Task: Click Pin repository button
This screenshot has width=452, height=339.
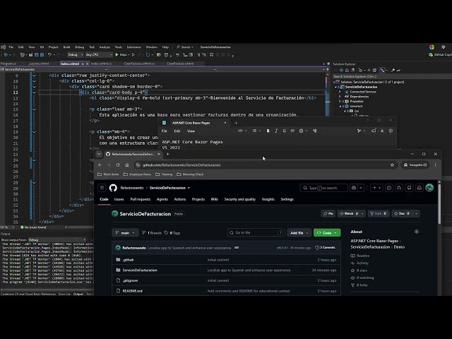Action: pos(328,213)
